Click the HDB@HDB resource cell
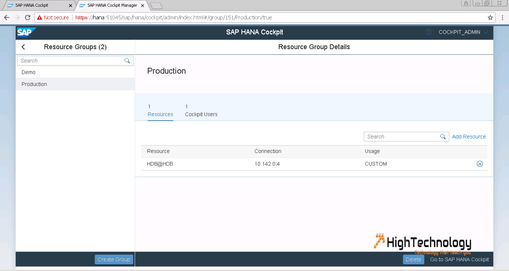Image resolution: width=509 pixels, height=271 pixels. (160, 164)
